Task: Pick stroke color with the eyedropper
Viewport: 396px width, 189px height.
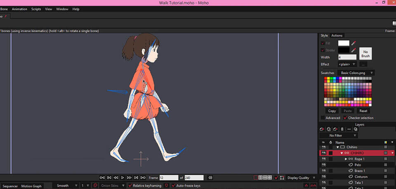Action: [x=354, y=50]
